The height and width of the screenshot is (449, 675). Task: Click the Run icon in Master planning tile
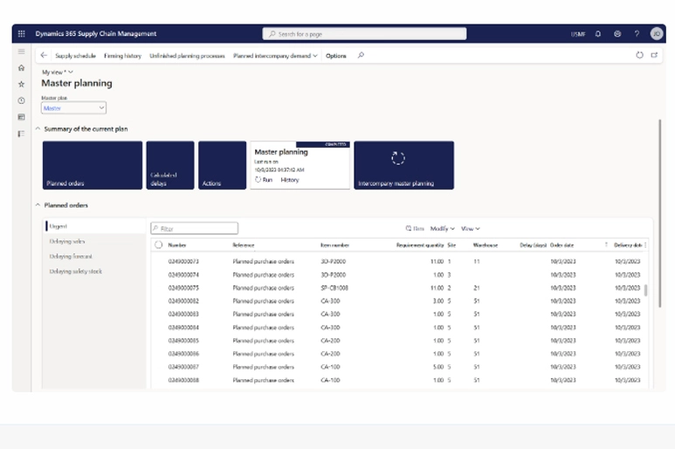pyautogui.click(x=258, y=180)
